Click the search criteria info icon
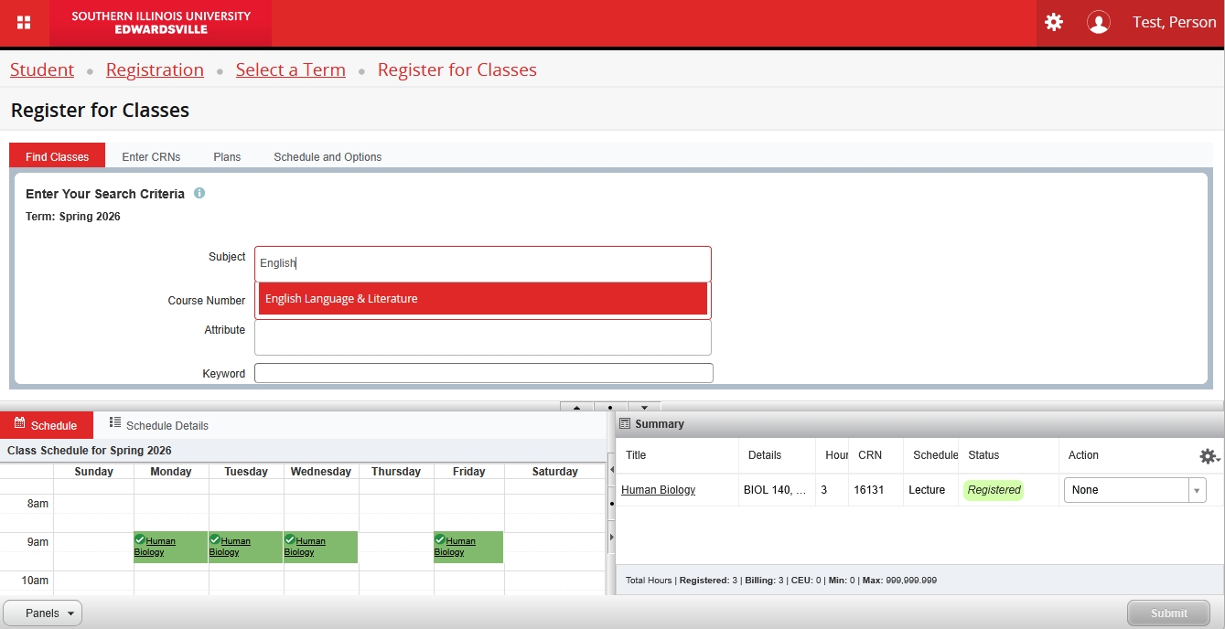 (x=199, y=194)
